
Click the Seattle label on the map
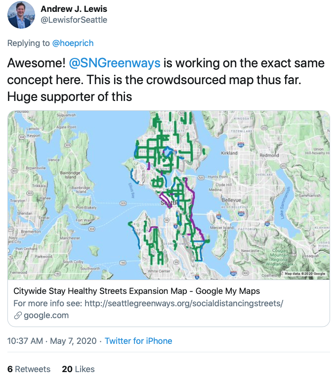tap(169, 202)
